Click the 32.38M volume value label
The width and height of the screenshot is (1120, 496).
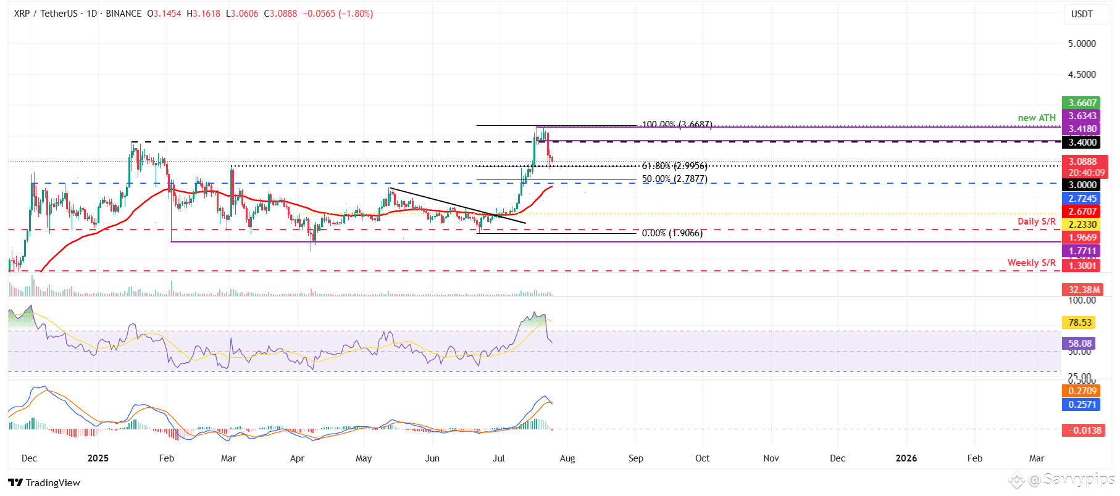(x=1083, y=289)
